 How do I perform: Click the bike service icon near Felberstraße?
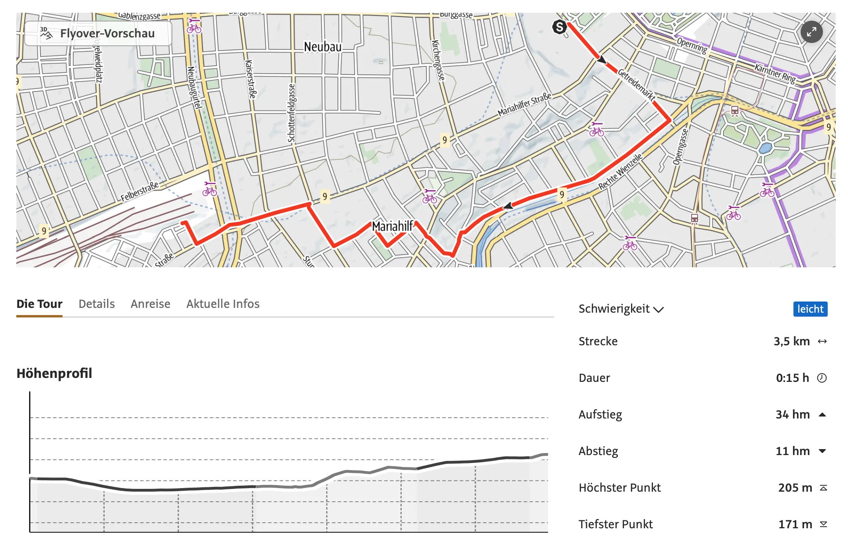(209, 189)
